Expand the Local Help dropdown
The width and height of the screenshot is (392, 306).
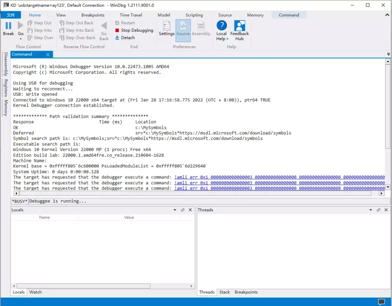coord(222,39)
